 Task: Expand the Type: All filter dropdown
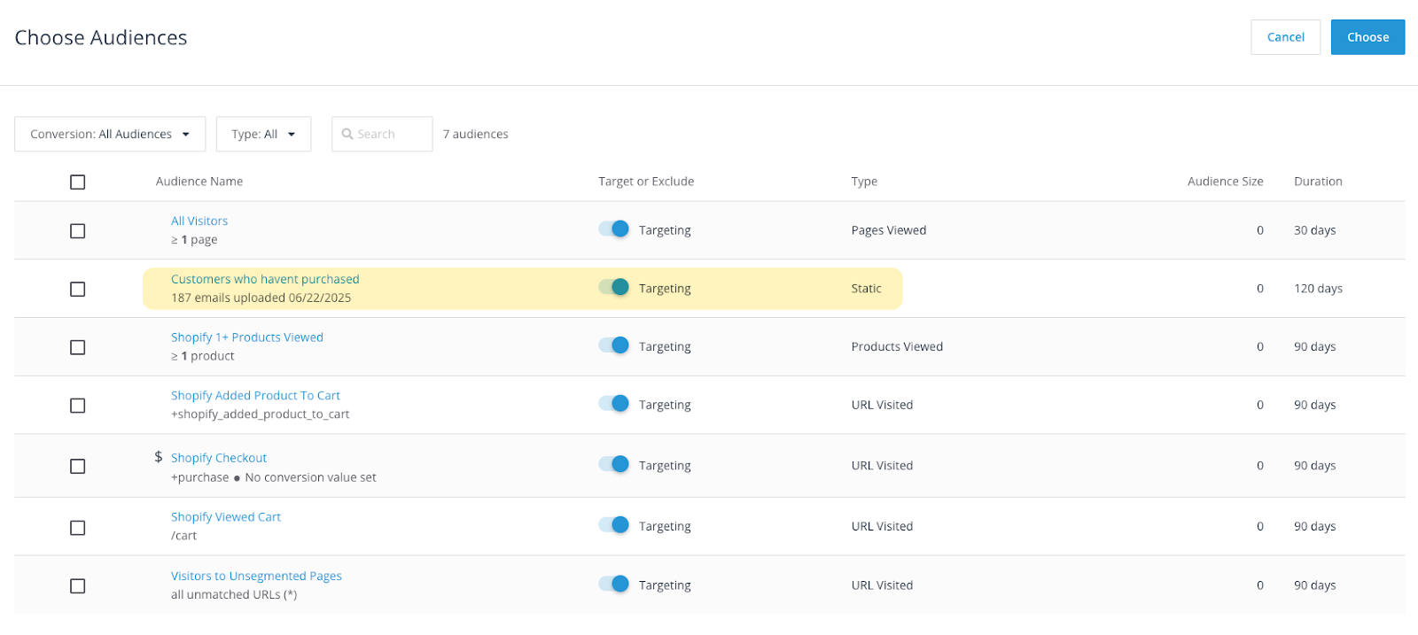[263, 135]
